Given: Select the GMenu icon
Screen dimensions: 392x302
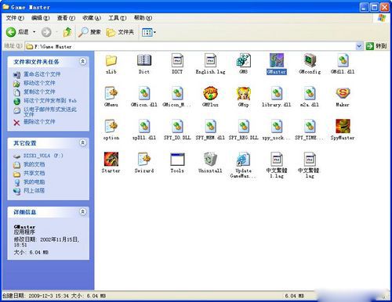Looking at the screenshot, I should pyautogui.click(x=111, y=93).
